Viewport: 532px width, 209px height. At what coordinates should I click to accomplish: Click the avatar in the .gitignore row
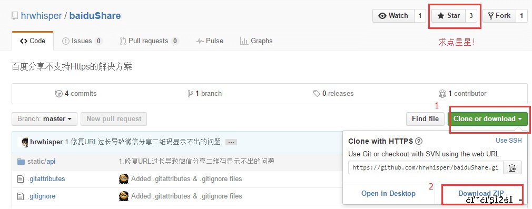(x=124, y=196)
